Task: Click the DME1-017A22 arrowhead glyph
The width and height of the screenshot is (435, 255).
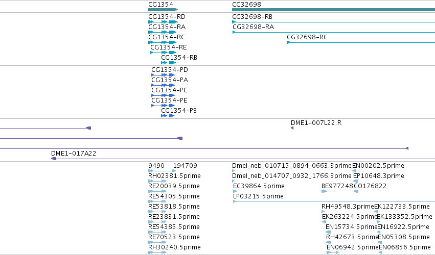Action: coord(54,159)
